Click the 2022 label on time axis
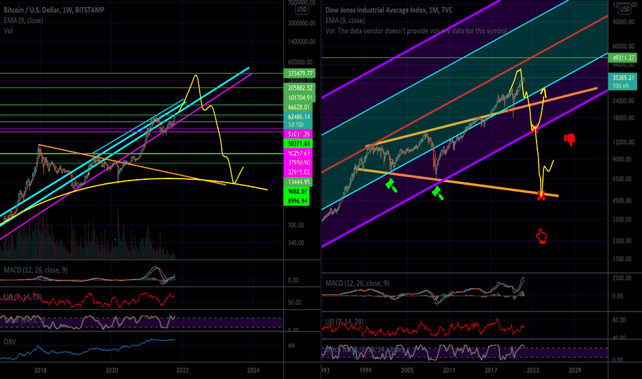 183,371
